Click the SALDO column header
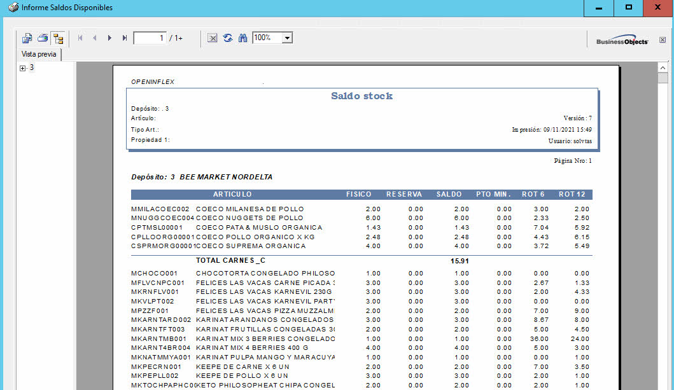The image size is (674, 390). (x=449, y=195)
